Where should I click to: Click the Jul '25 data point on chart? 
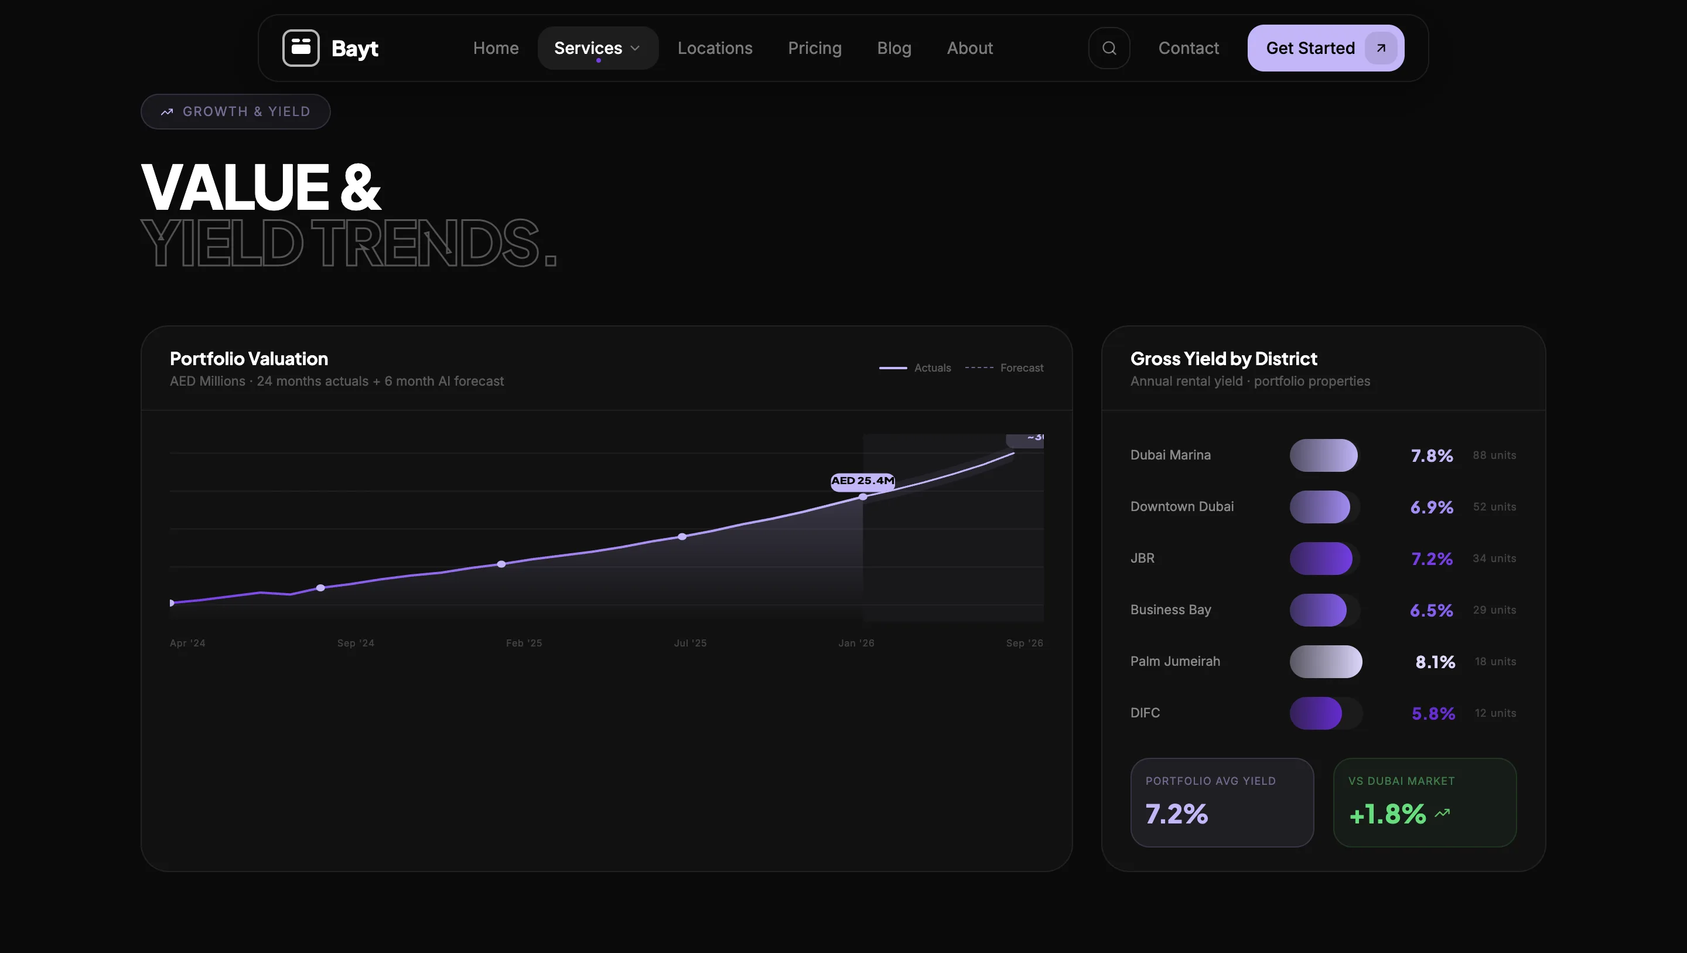[x=682, y=537]
